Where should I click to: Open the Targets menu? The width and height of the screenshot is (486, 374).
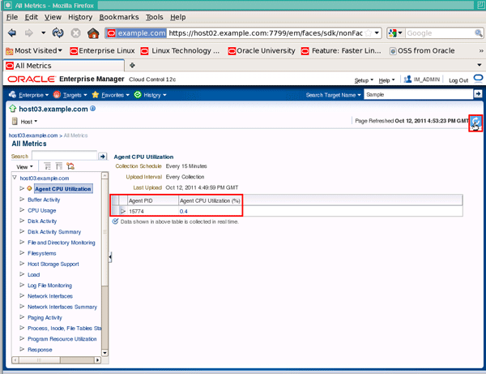click(70, 95)
